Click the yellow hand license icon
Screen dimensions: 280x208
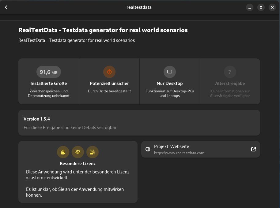coord(63,152)
